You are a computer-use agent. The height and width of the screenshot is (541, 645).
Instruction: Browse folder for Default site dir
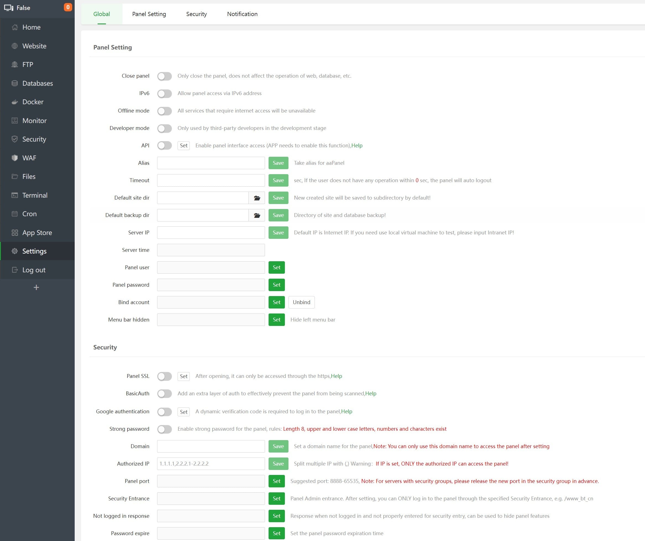(x=257, y=198)
